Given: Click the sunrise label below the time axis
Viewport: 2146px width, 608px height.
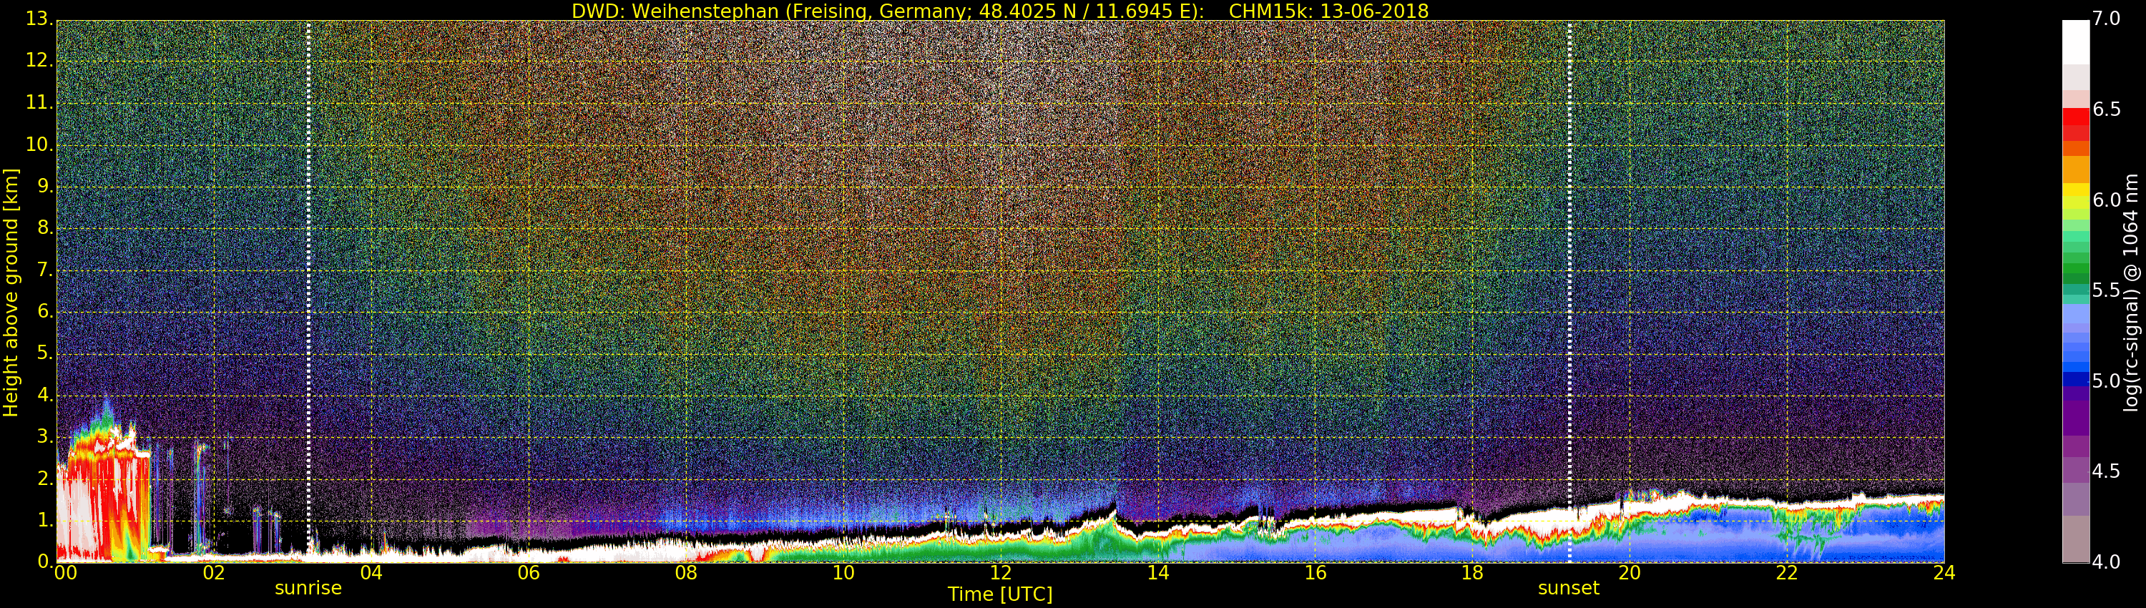Looking at the screenshot, I should tap(308, 588).
